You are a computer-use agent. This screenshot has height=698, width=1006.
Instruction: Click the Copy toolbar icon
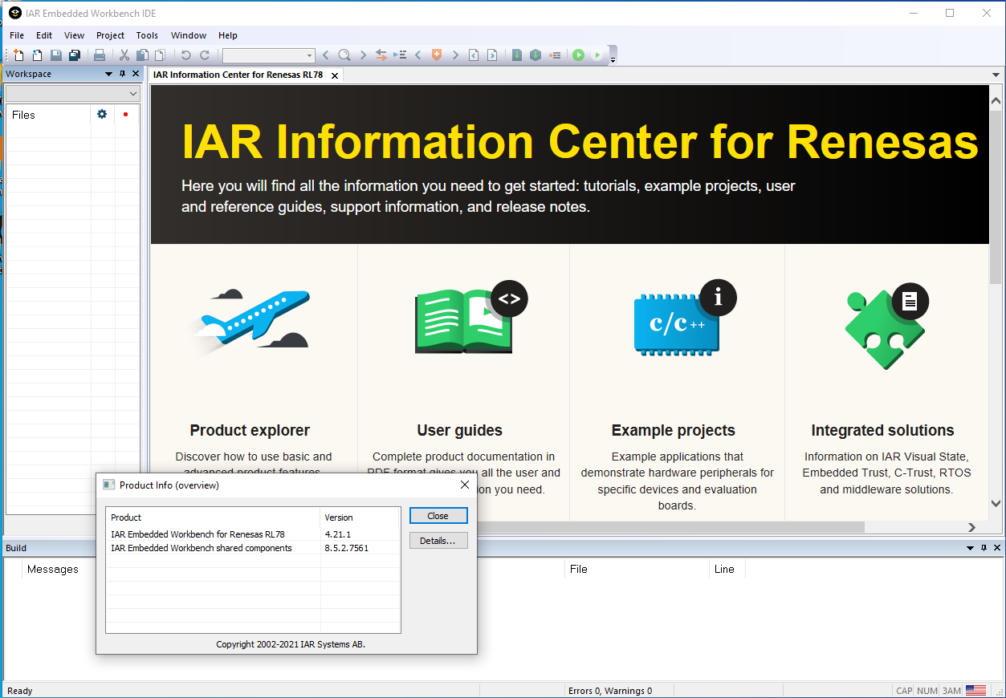(142, 55)
